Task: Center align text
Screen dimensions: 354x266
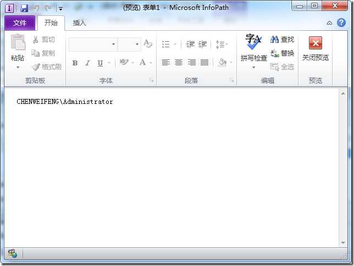Action: tap(179, 62)
